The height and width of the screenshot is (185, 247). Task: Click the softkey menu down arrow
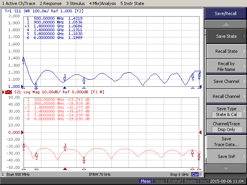pyautogui.click(x=225, y=168)
